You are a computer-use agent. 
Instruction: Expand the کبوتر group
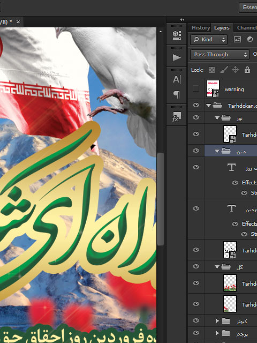(x=217, y=321)
